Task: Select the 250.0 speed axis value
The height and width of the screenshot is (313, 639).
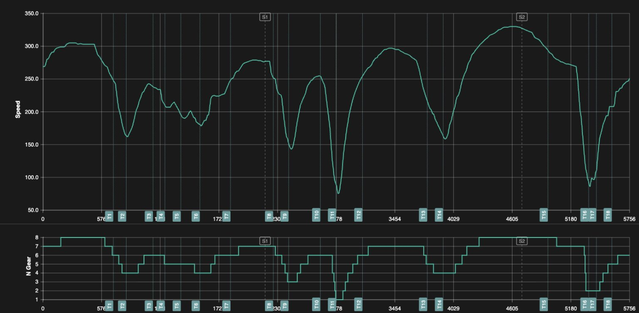Action: click(x=32, y=79)
